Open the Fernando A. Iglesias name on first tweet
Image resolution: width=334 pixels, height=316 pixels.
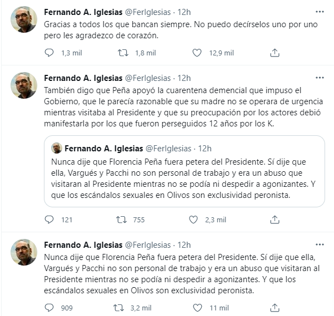pos(83,12)
